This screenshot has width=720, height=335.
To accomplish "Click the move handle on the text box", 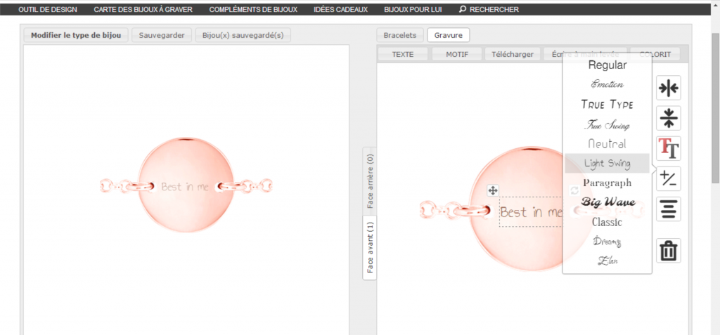I will tap(493, 190).
